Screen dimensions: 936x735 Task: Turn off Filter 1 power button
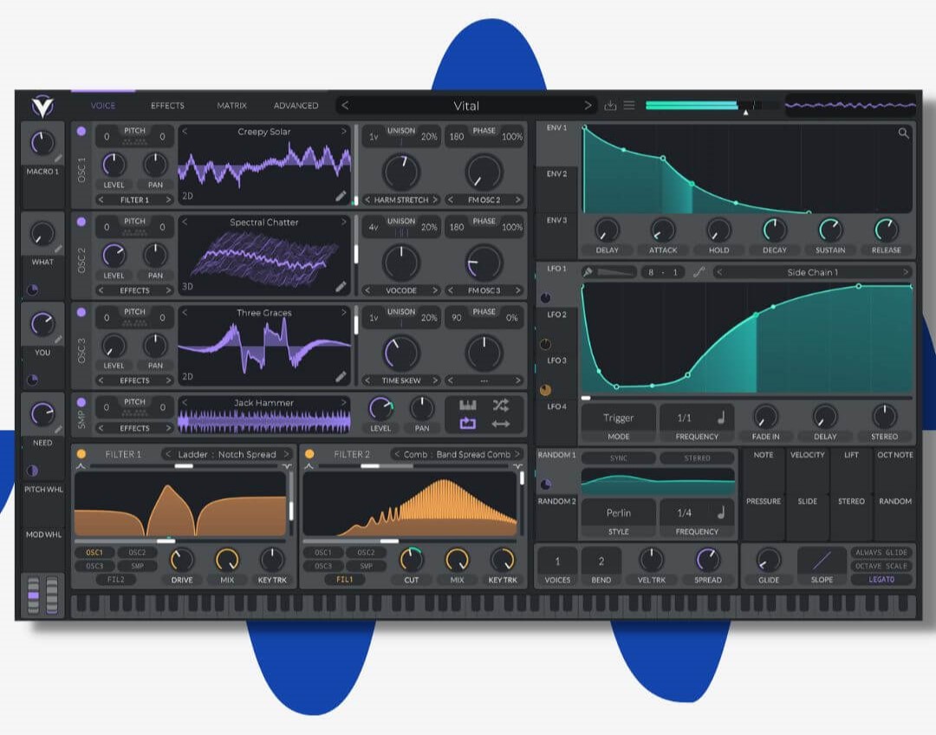[x=81, y=454]
